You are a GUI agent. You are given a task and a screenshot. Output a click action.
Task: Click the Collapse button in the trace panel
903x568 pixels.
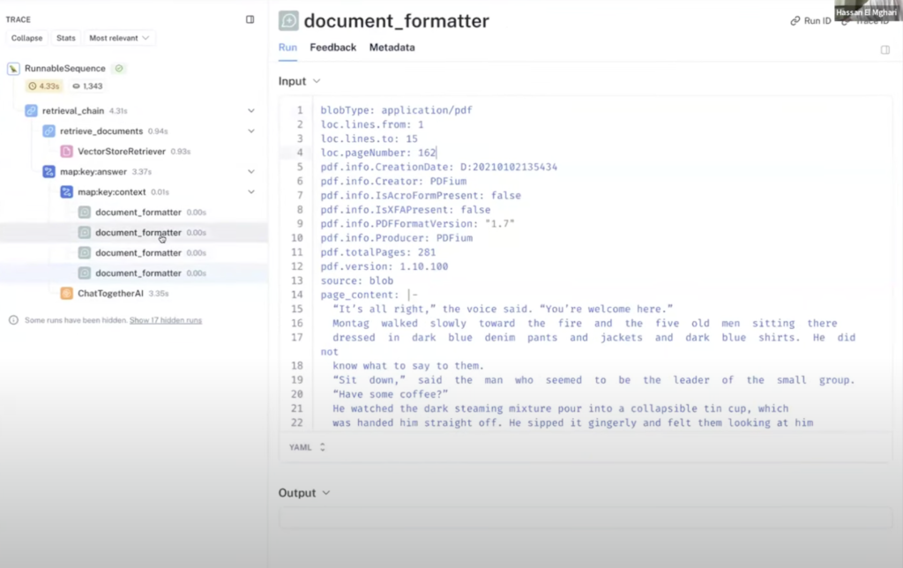tap(26, 38)
